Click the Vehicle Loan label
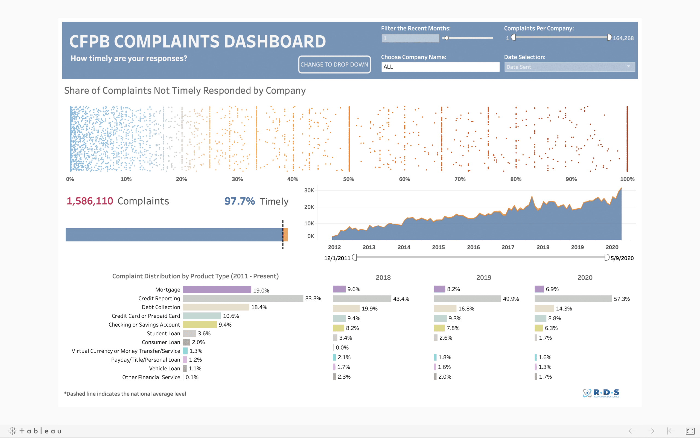700x438 pixels. [164, 368]
